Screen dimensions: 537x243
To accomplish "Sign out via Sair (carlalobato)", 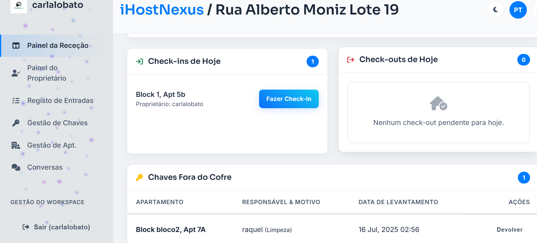I will pos(62,227).
